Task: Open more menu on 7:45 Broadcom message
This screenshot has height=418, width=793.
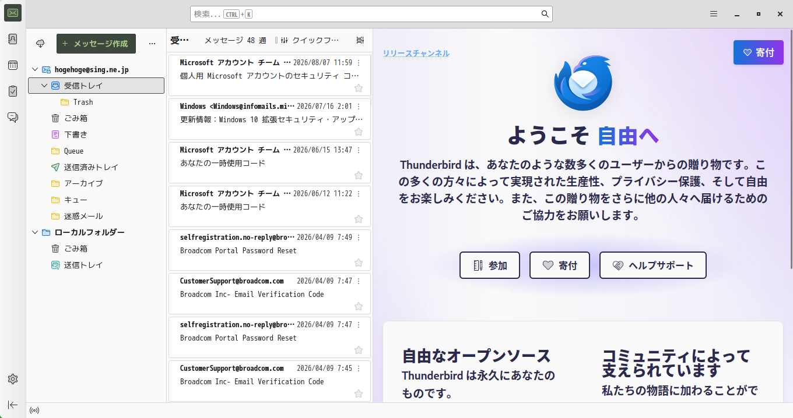Action: 359,368
